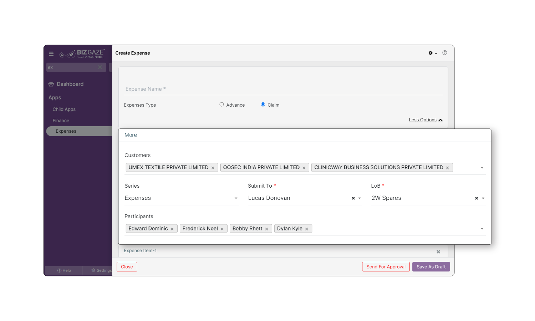
Task: Click Save As Draft button
Action: (x=431, y=267)
